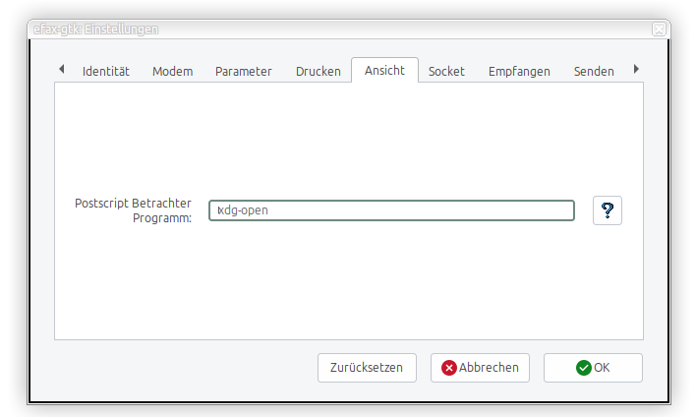Switch to the Socket tab

click(446, 71)
